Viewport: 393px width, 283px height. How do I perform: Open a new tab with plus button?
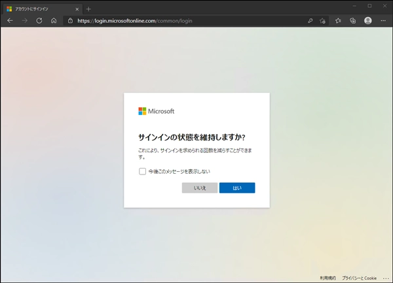click(x=88, y=9)
